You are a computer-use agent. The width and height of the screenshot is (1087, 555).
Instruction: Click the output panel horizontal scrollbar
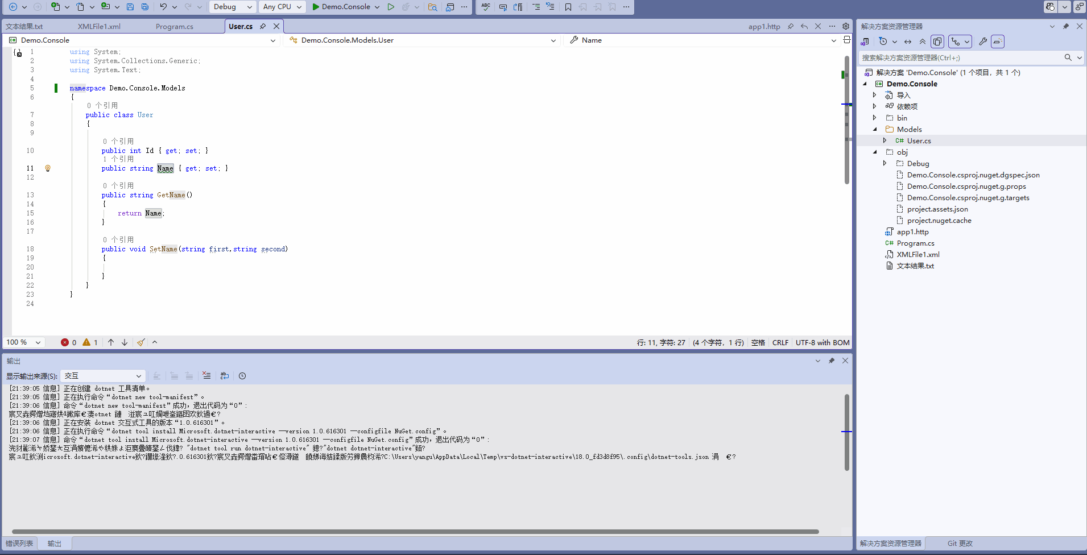(x=415, y=532)
